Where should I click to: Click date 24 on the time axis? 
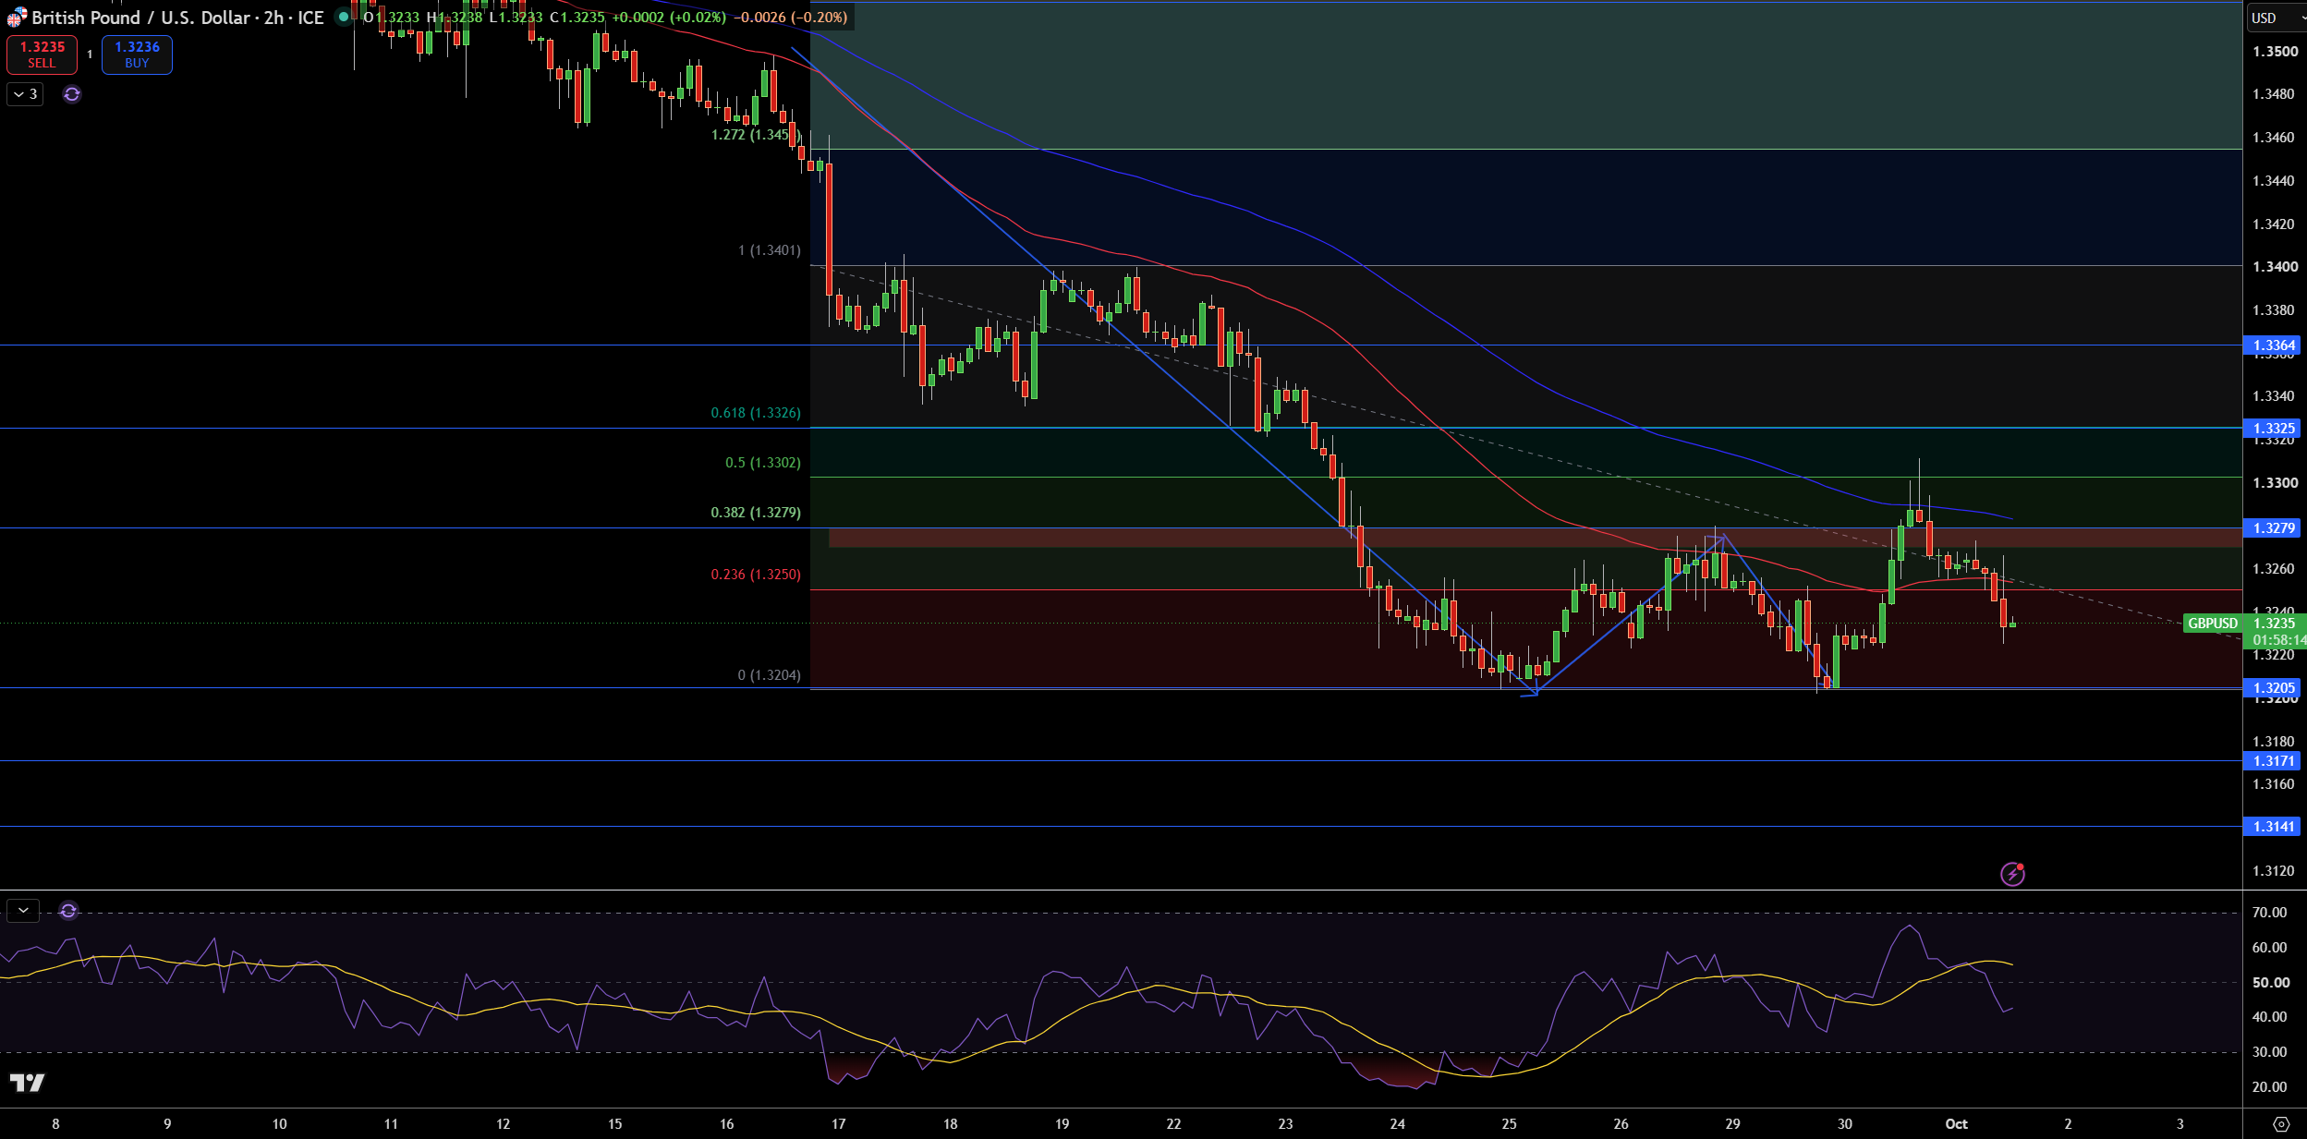tap(1398, 1124)
